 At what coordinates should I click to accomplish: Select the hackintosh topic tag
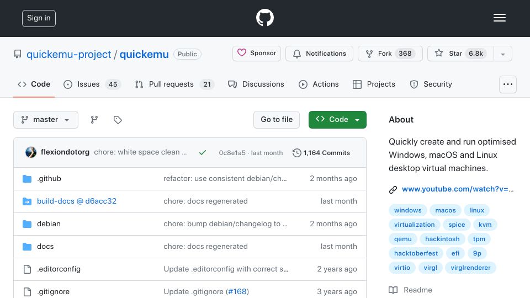[442, 239]
